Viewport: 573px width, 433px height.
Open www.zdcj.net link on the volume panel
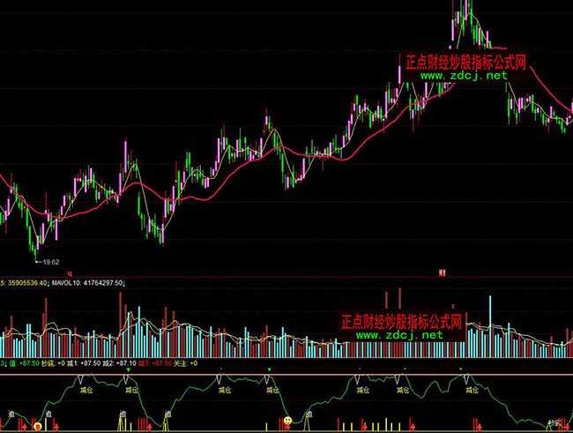pos(400,336)
